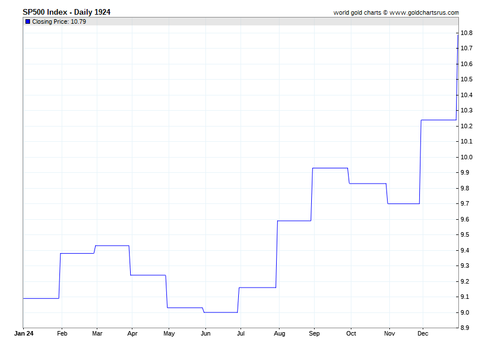Screen dimensions: 481x348
Task: Click the 'Mar' x-axis label
Action: [97, 333]
